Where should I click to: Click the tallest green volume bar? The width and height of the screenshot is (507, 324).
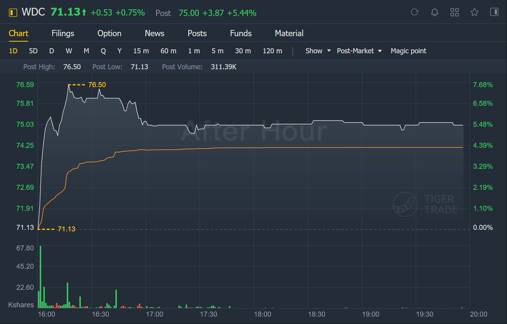point(40,277)
